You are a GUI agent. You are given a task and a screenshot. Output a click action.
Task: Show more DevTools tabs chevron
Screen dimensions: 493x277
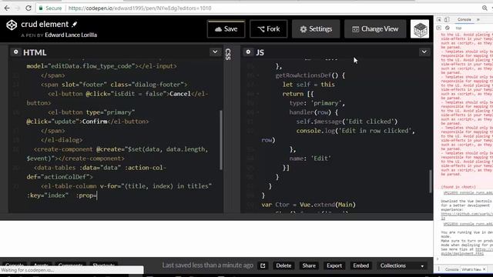(478, 19)
